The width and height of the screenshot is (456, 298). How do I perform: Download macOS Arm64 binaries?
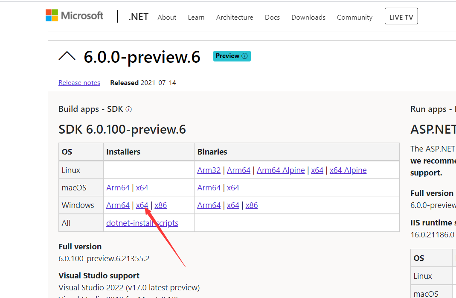209,188
